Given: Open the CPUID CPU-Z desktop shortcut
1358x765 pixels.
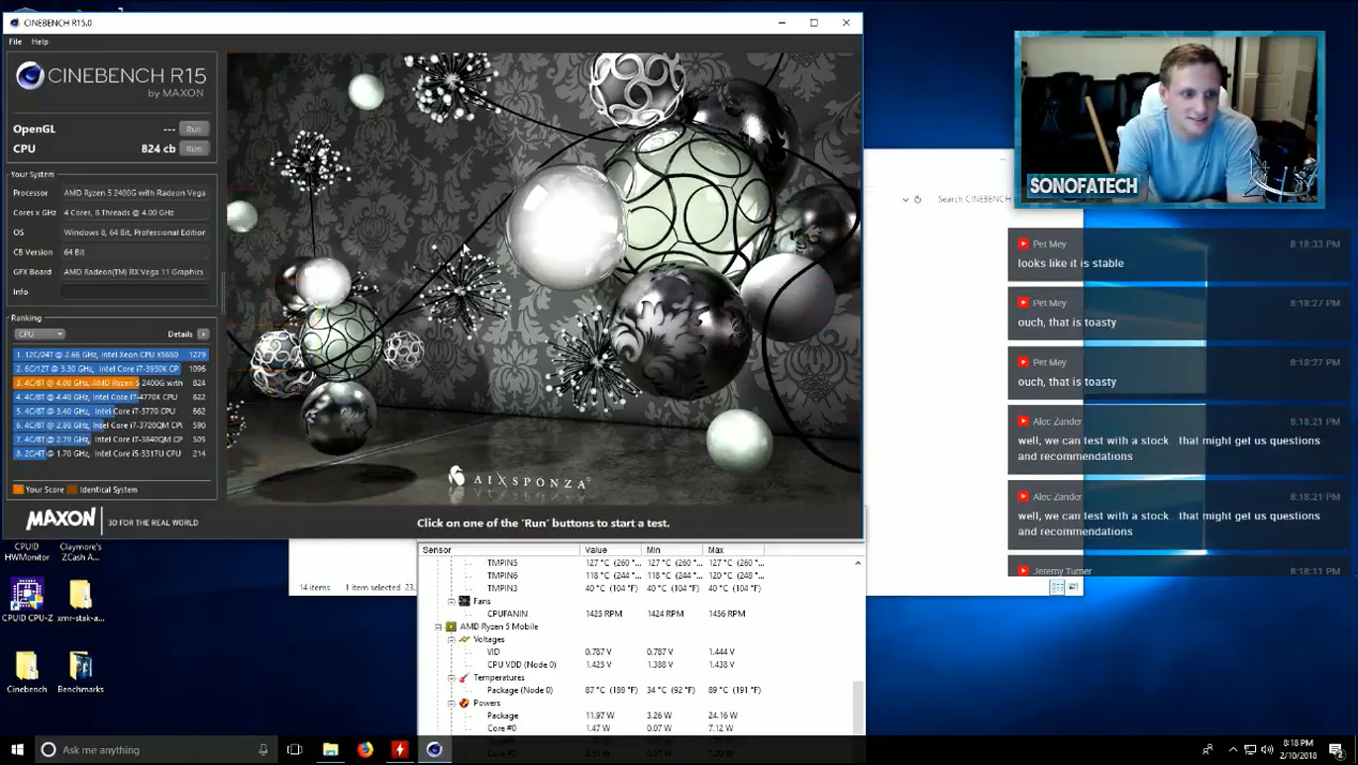Looking at the screenshot, I should tap(27, 601).
